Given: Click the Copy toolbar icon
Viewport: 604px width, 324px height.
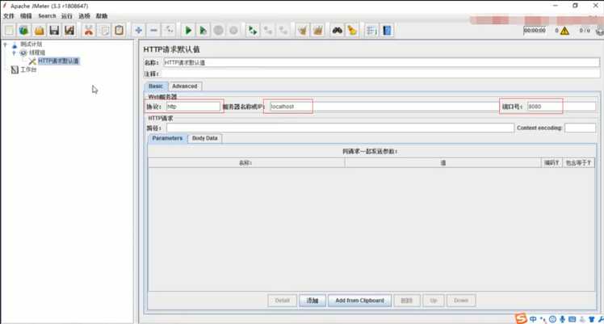Looking at the screenshot, I should (104, 30).
